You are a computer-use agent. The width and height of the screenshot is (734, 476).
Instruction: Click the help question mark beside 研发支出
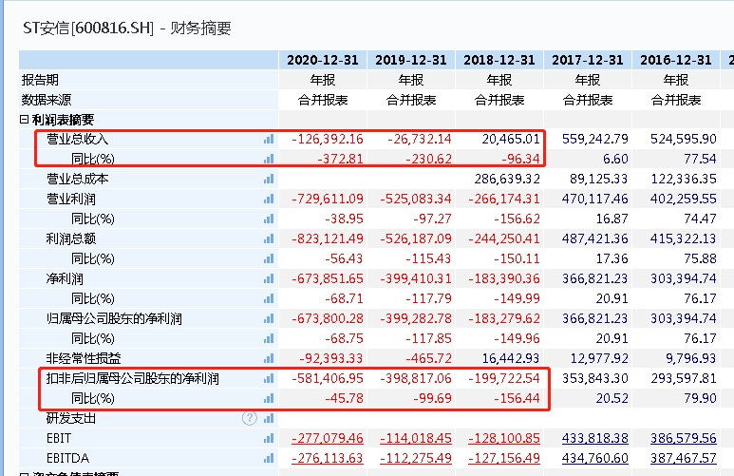[250, 418]
